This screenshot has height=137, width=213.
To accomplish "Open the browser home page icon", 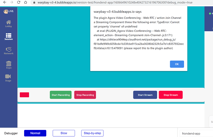I will pyautogui.click(x=26, y=2).
